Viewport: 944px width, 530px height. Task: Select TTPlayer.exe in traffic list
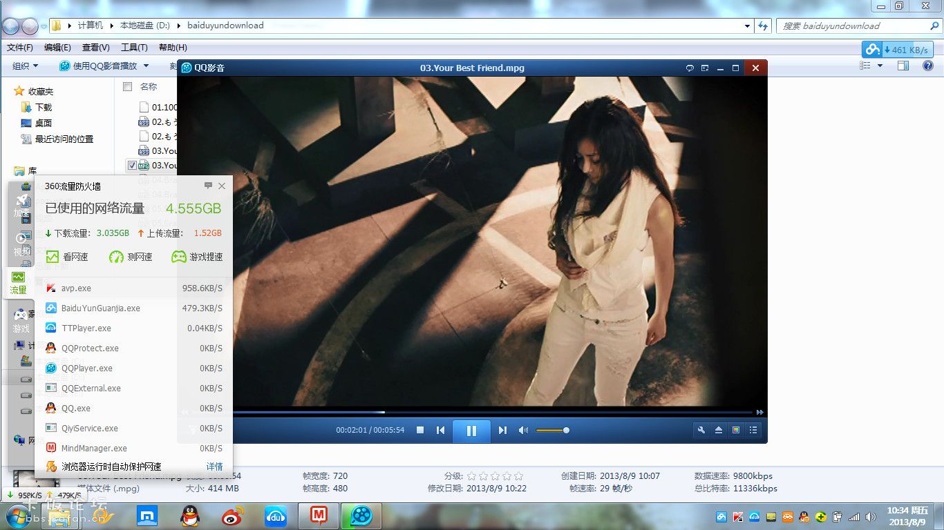134,328
